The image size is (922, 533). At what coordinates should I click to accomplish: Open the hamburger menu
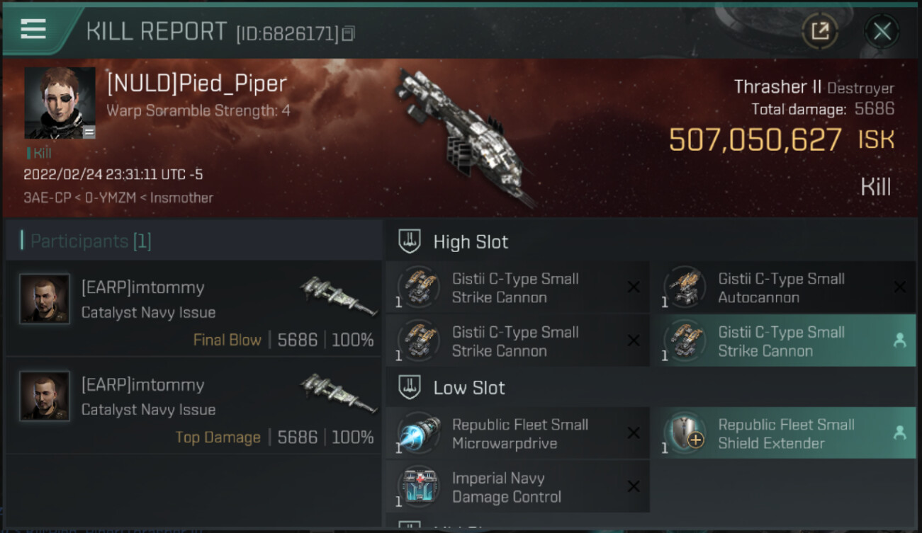[33, 29]
